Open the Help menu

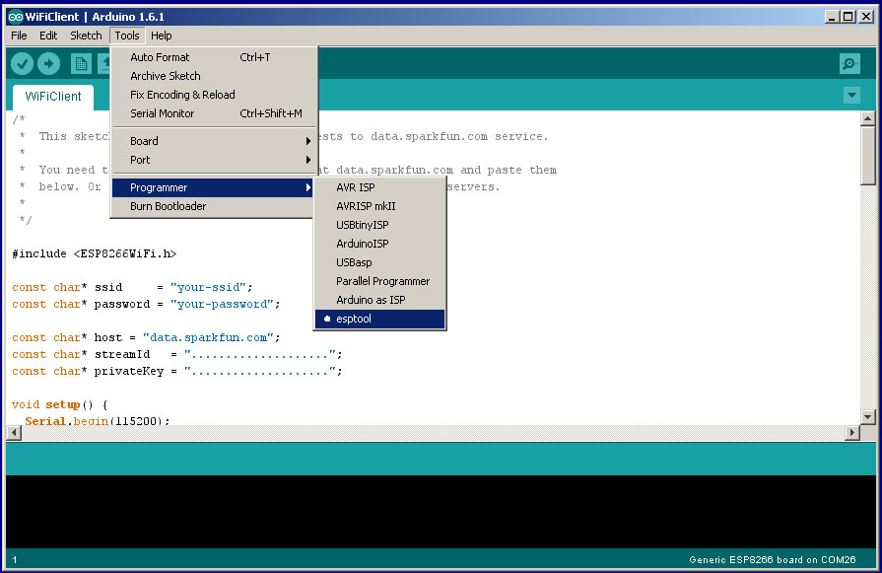[162, 36]
